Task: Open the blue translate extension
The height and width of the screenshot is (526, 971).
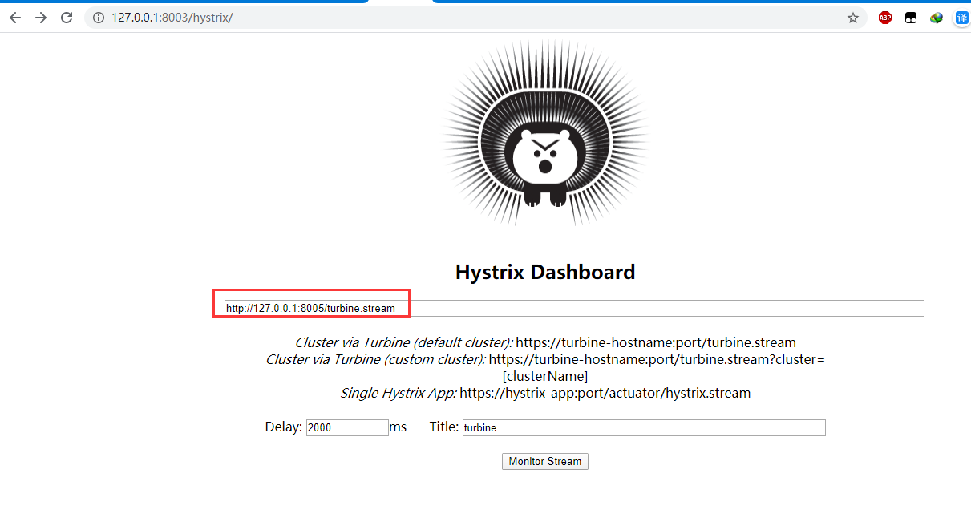Action: point(962,18)
